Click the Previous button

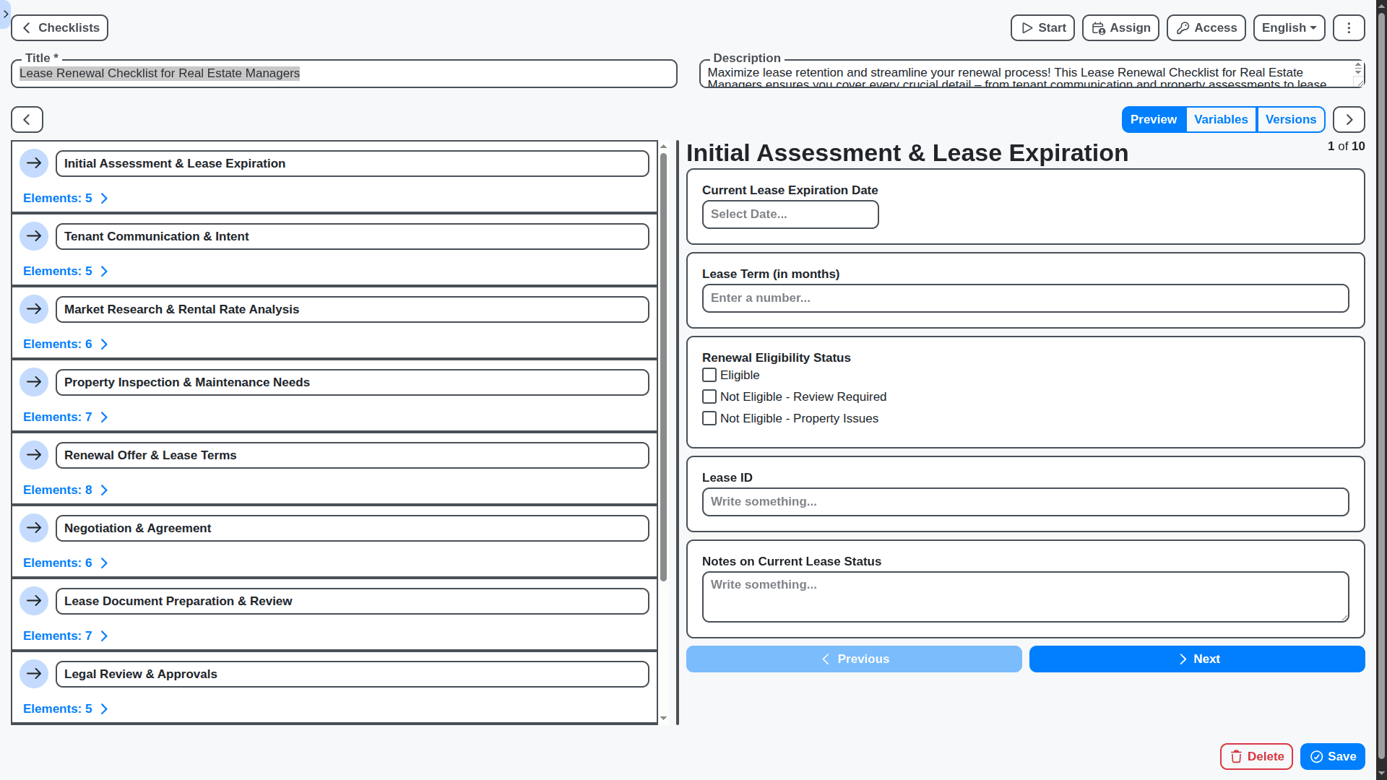tap(853, 659)
